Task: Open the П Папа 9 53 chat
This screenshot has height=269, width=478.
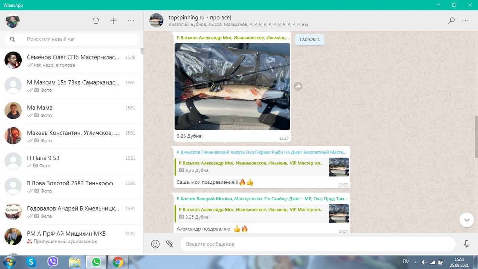Action: pyautogui.click(x=71, y=161)
